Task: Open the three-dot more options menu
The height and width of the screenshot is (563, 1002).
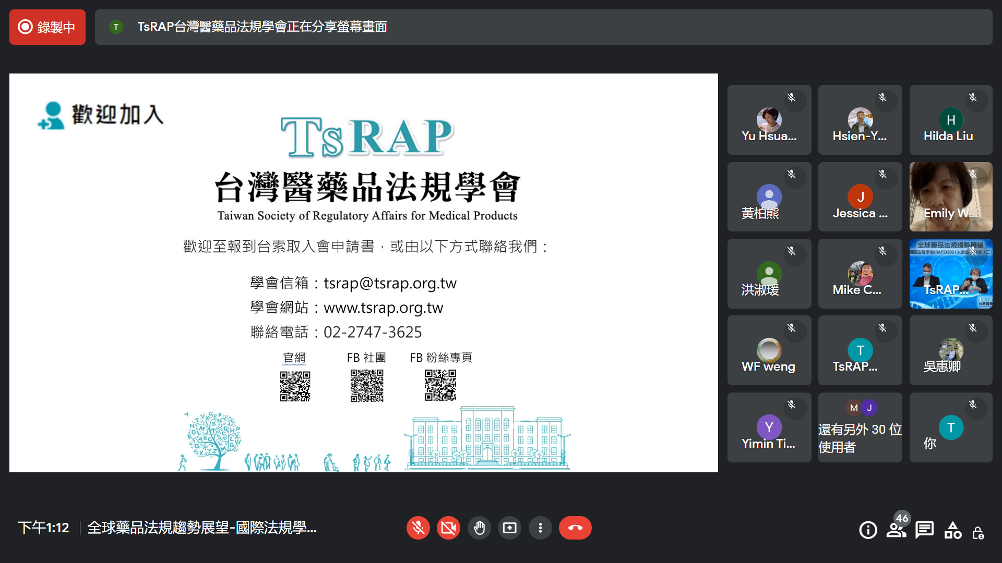Action: (x=540, y=528)
